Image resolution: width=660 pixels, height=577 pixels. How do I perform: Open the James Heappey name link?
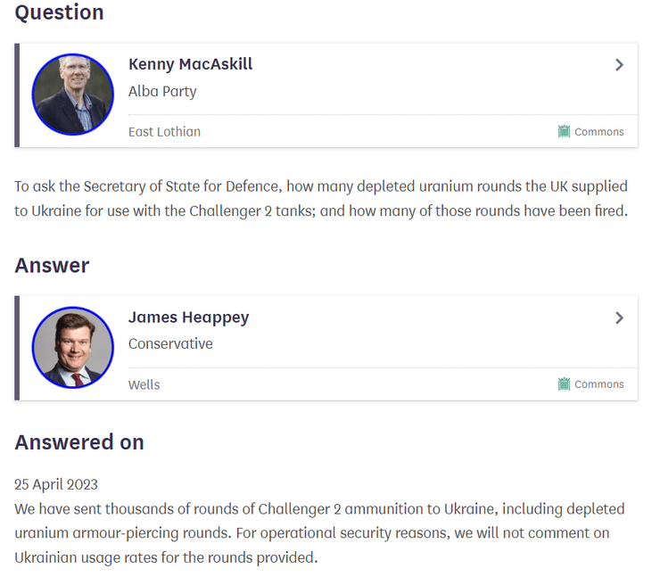click(x=188, y=317)
